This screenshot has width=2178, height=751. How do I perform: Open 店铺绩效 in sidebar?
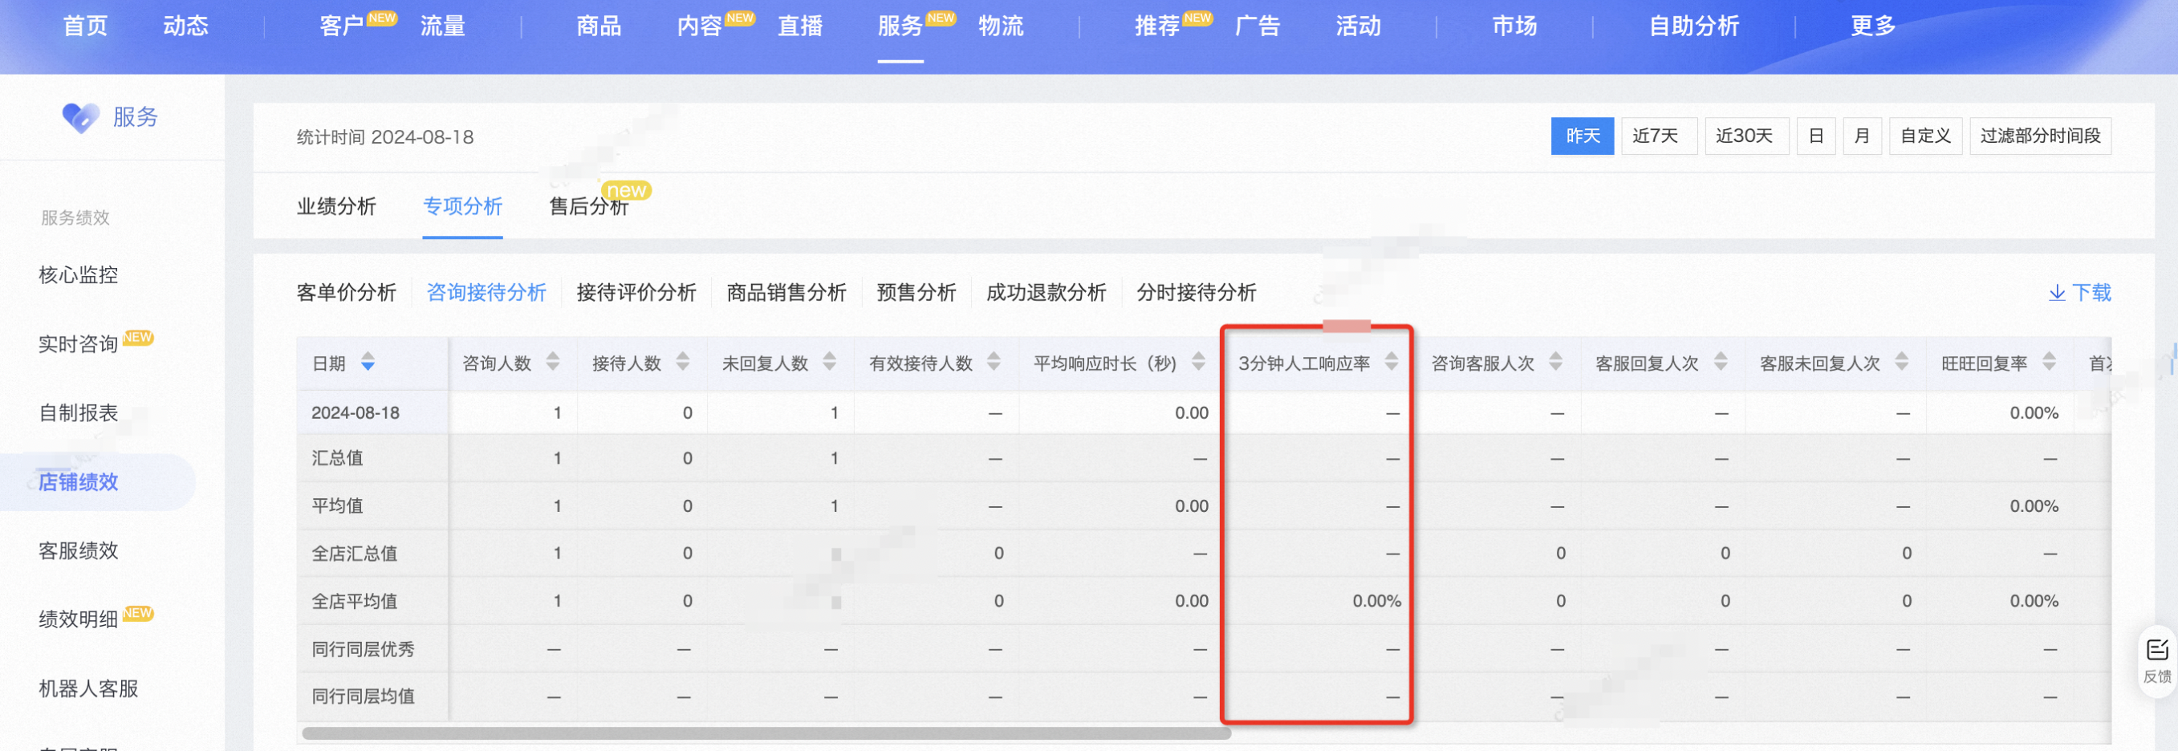point(78,482)
